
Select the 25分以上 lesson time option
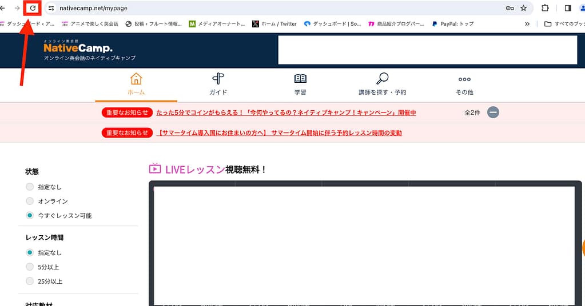click(x=30, y=281)
